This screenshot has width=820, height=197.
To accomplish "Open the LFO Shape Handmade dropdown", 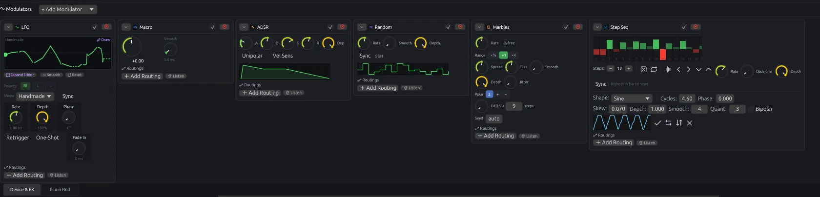I will (x=35, y=96).
